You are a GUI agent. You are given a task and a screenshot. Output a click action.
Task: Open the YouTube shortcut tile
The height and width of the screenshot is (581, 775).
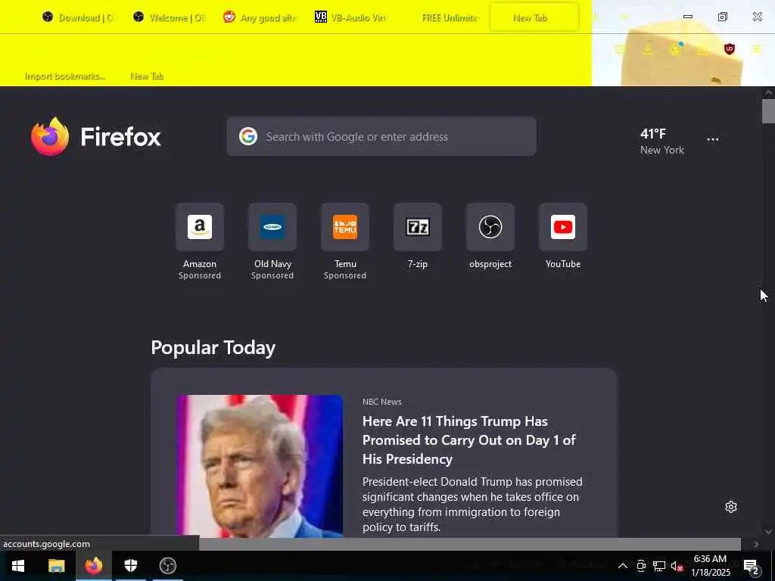(563, 227)
